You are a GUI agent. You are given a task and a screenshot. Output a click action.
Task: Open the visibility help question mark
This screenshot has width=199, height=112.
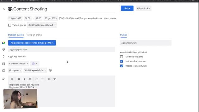tap(50, 70)
